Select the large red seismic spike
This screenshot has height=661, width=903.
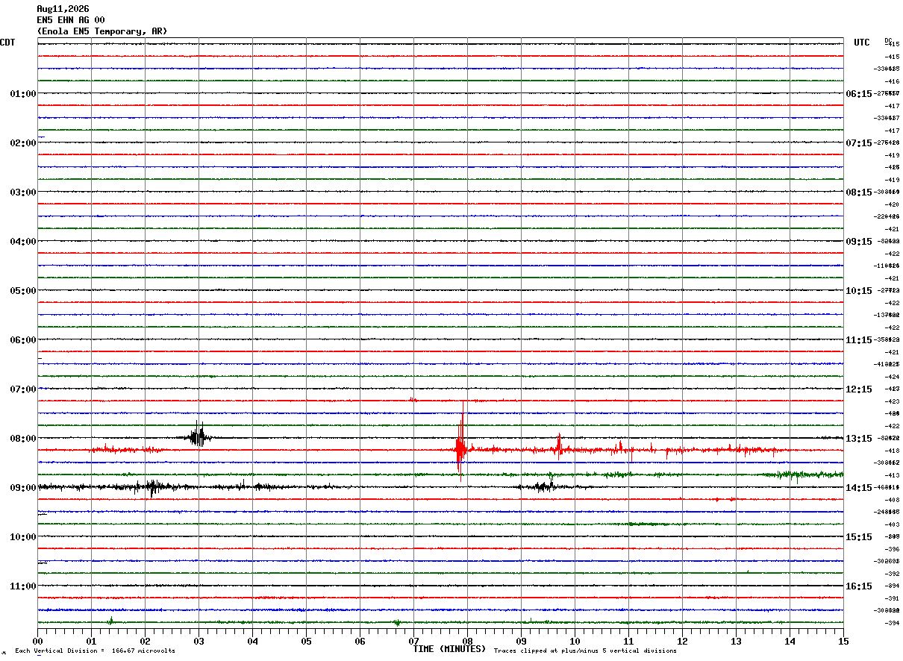click(460, 440)
